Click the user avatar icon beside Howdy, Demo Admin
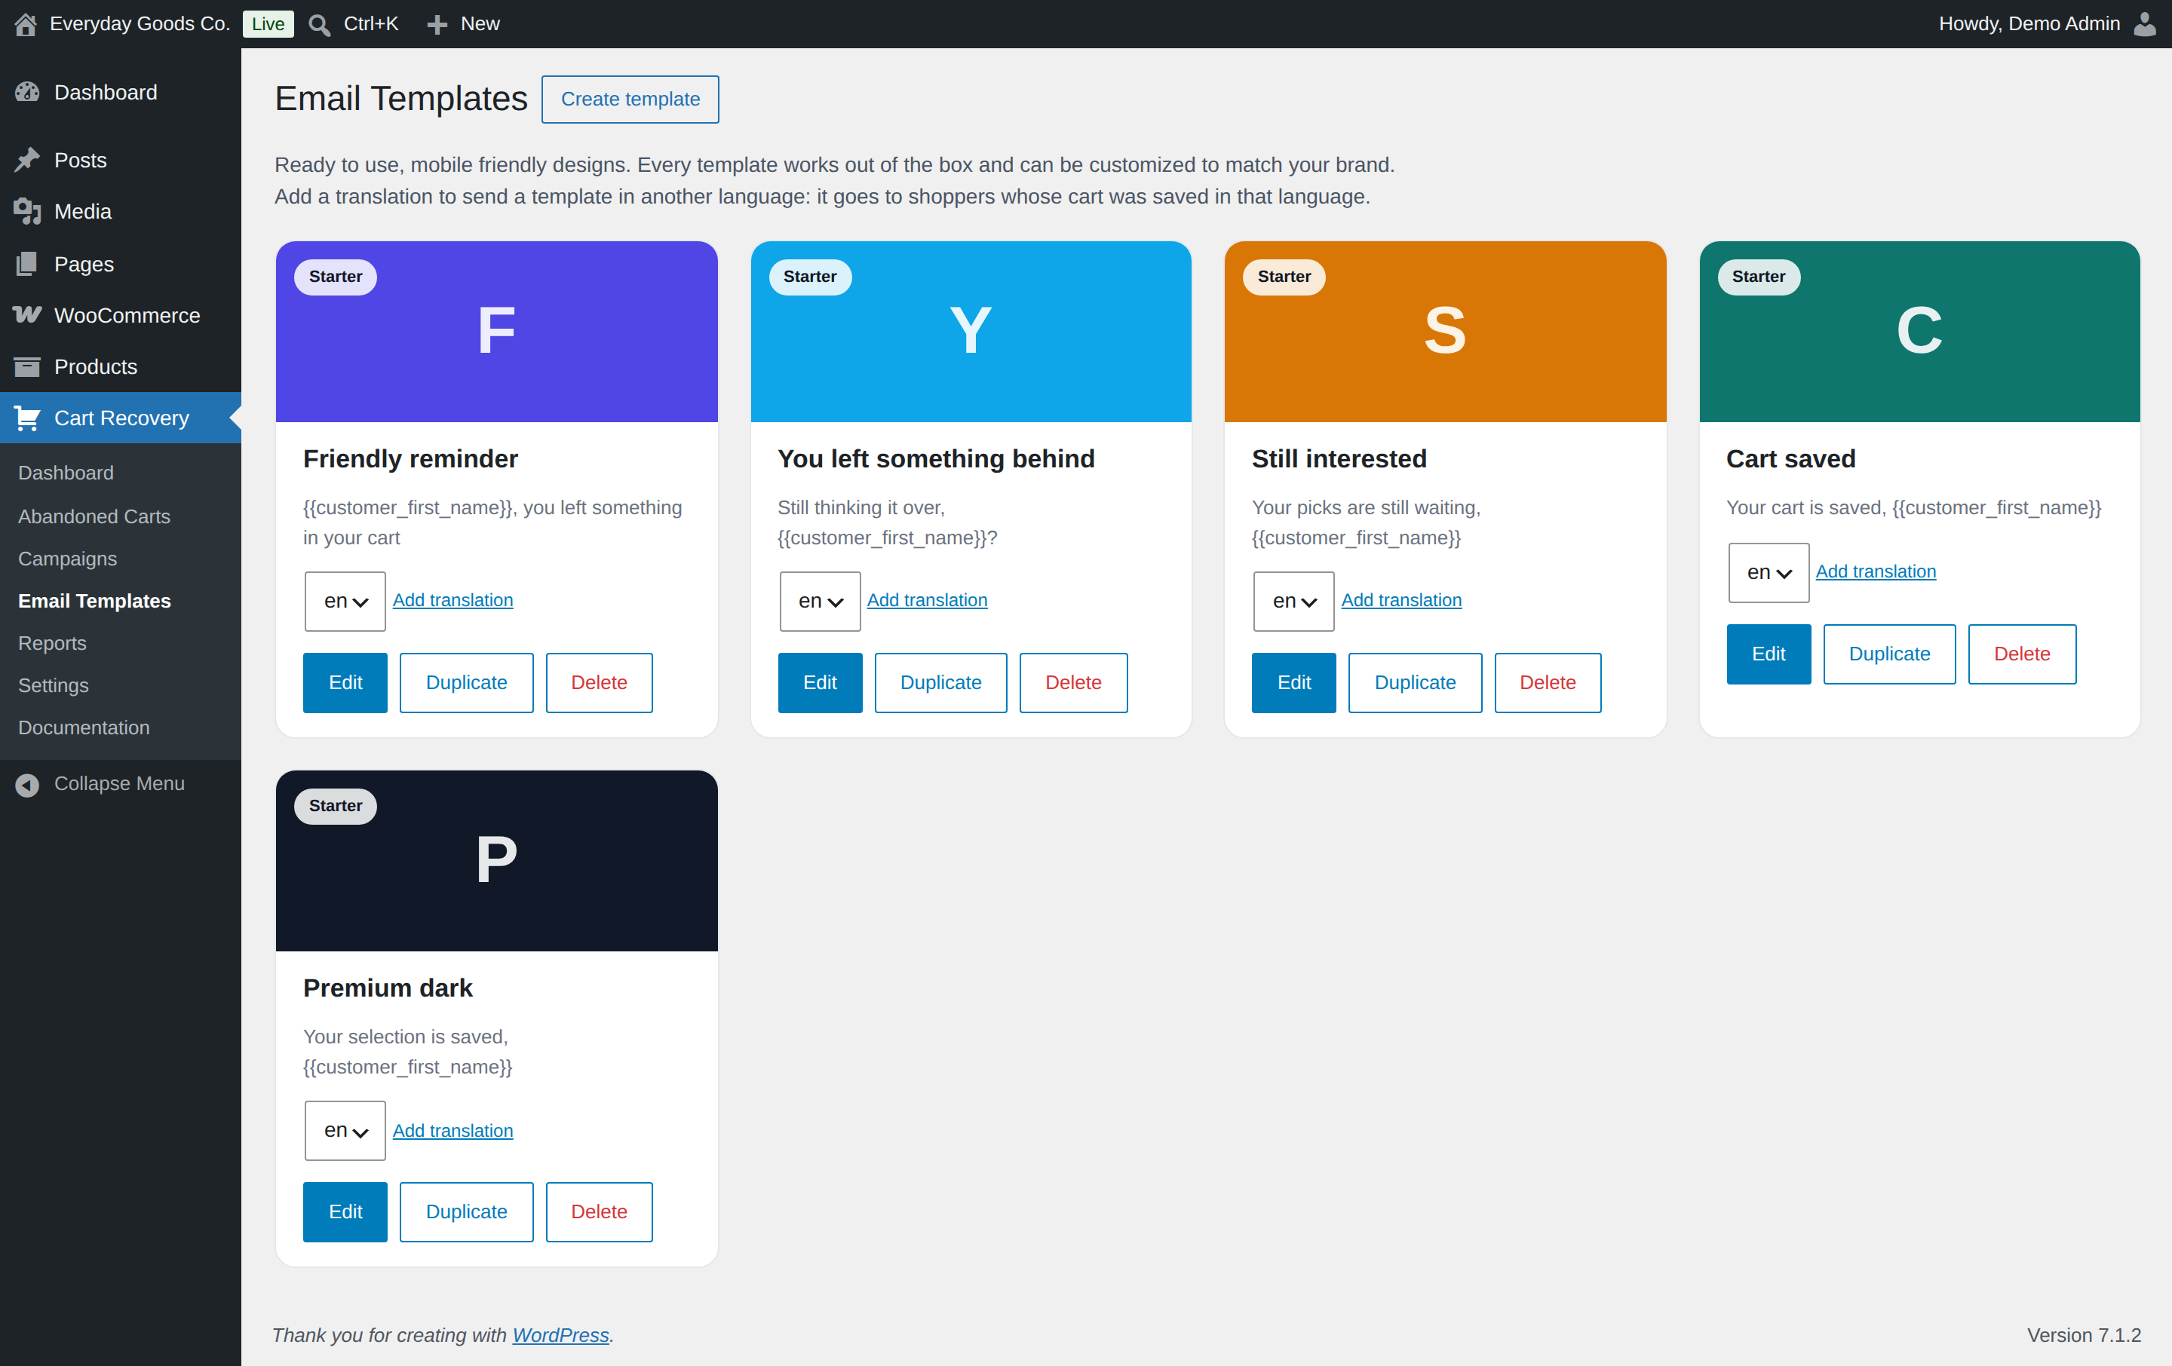Image resolution: width=2172 pixels, height=1366 pixels. pos(2145,24)
